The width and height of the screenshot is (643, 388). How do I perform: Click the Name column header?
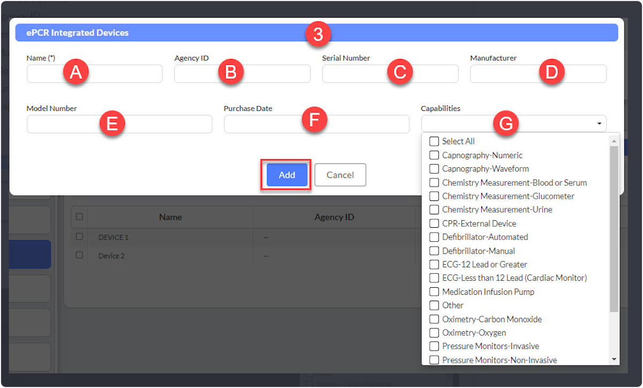170,217
